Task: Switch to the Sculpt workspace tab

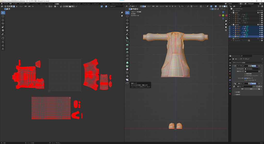Action: [x=50, y=4]
